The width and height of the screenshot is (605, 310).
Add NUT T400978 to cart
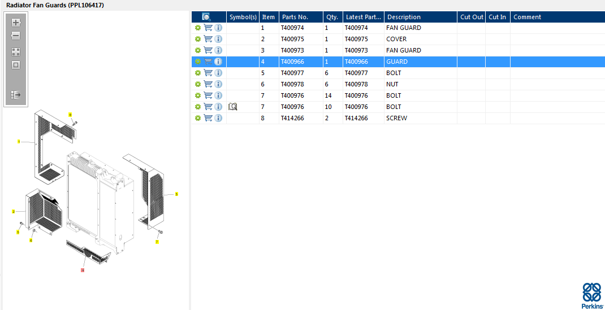tap(208, 84)
